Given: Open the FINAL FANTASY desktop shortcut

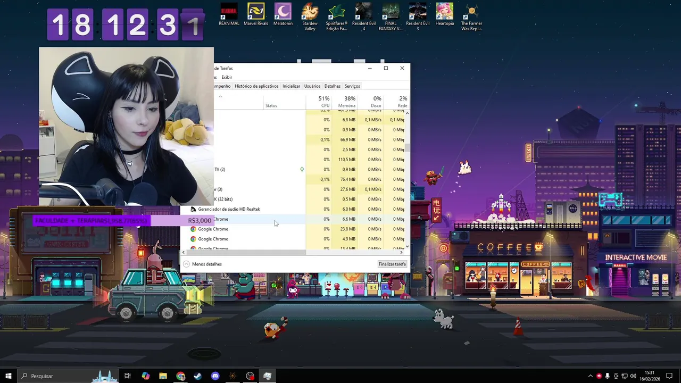Looking at the screenshot, I should (x=391, y=17).
